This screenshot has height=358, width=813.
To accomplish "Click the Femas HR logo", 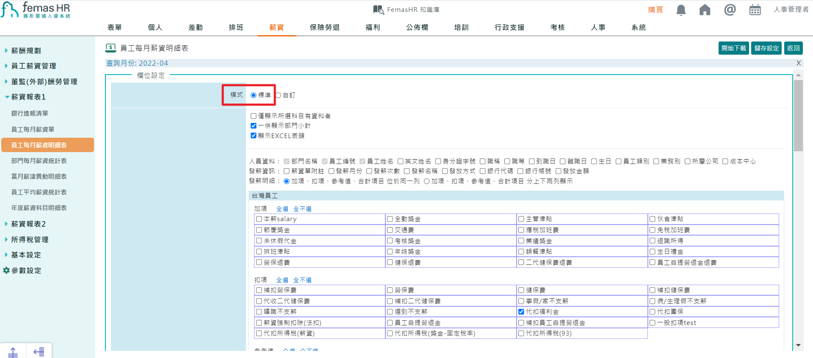I will coord(36,10).
